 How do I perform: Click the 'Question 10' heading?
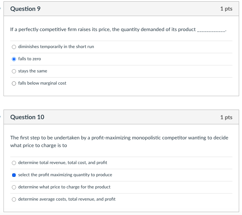pyautogui.click(x=27, y=117)
